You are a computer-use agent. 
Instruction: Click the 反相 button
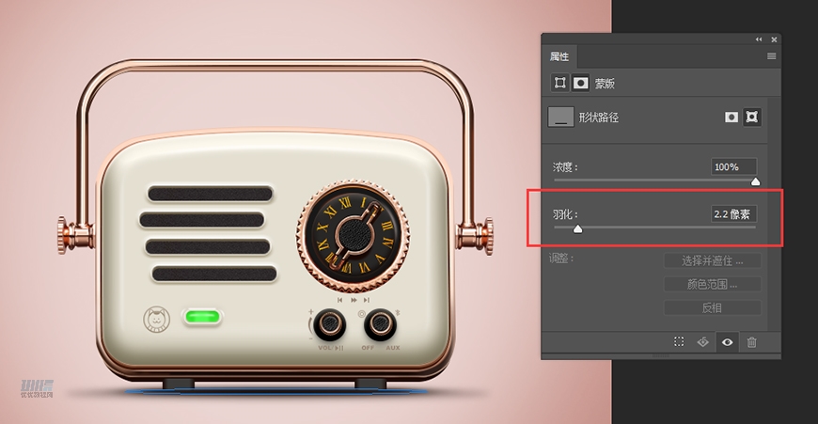tap(712, 307)
